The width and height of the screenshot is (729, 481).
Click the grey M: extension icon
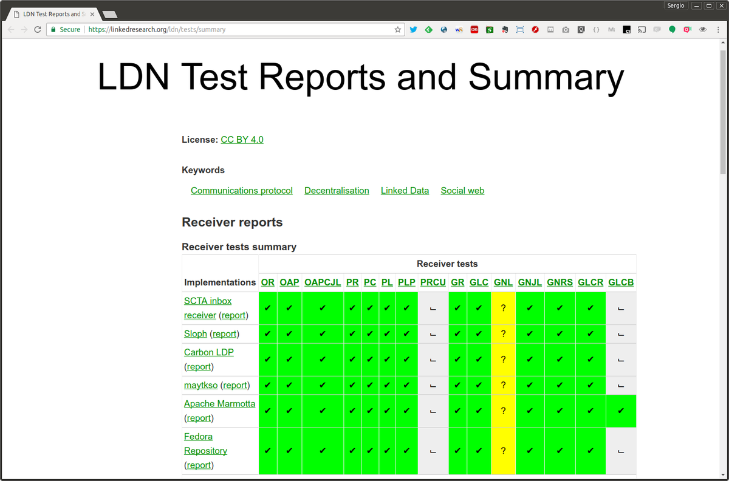612,29
